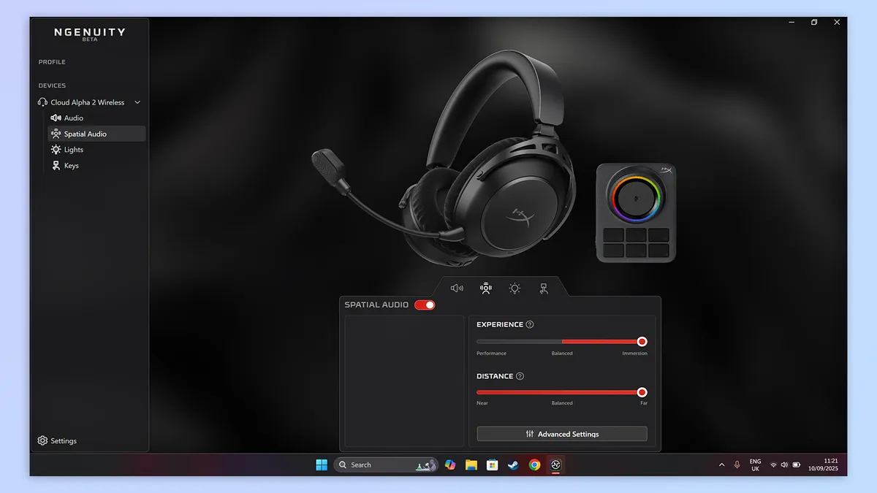
Task: Expand hidden system tray icons
Action: point(721,465)
